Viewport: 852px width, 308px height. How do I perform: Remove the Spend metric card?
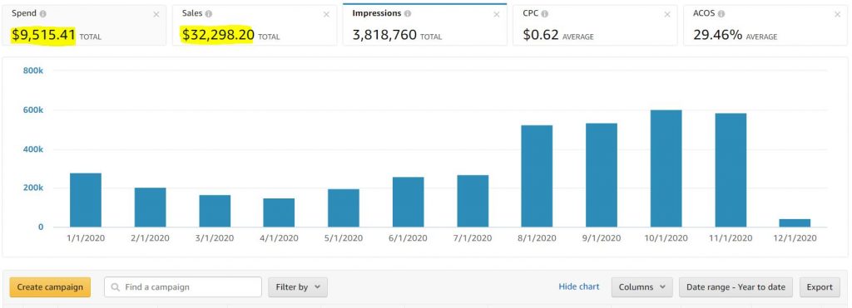click(x=156, y=15)
